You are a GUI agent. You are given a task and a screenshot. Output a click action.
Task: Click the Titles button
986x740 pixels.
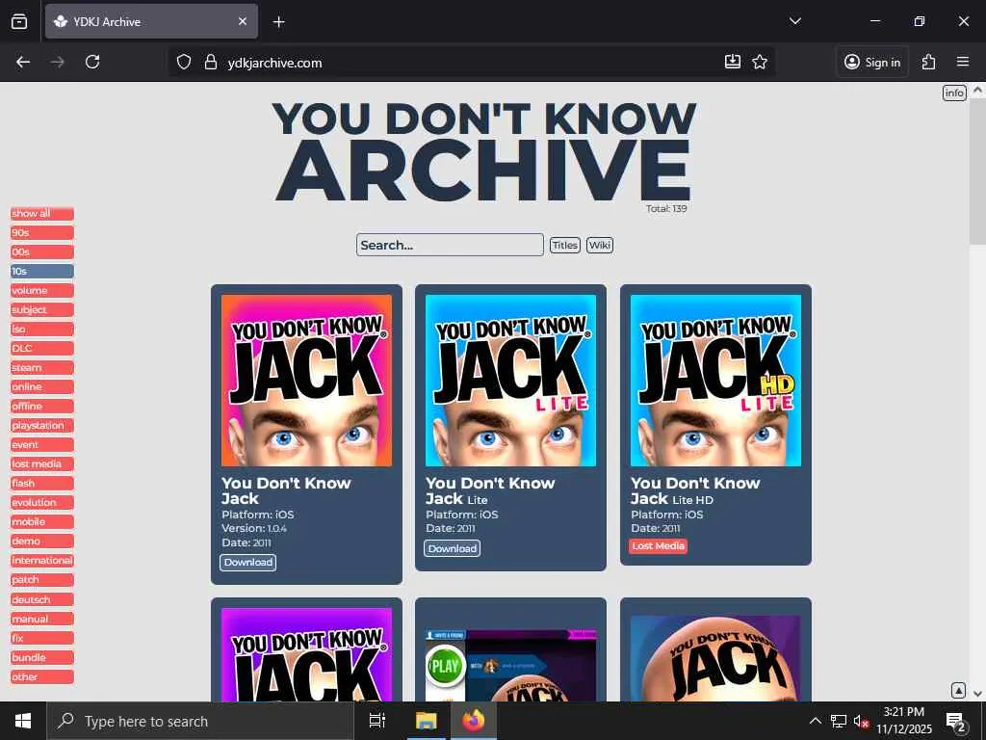(564, 245)
